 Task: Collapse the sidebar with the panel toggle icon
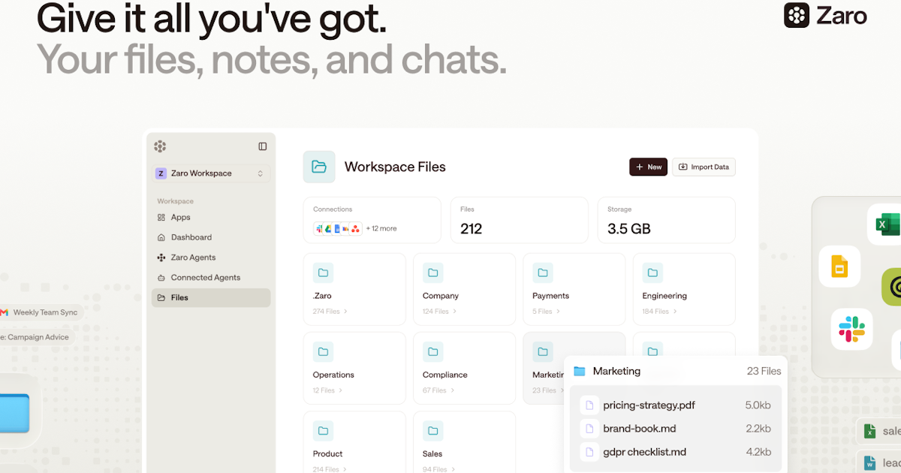pyautogui.click(x=262, y=146)
